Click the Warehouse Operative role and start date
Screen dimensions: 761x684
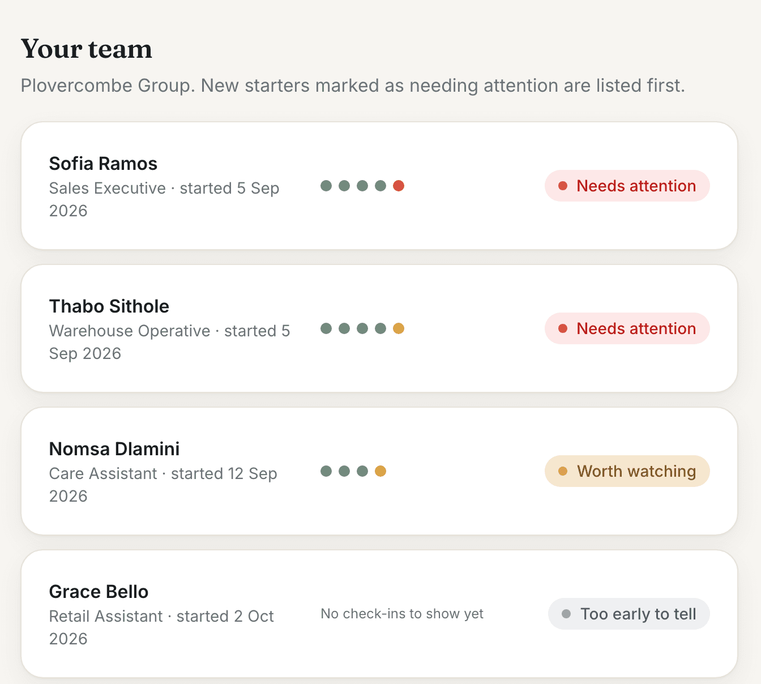[x=169, y=342]
